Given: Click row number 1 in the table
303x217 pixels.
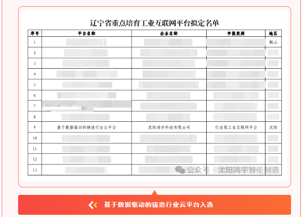Looking at the screenshot, I should pos(34,43).
